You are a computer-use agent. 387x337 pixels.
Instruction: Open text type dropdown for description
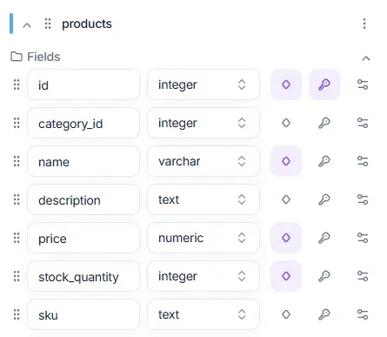click(204, 199)
